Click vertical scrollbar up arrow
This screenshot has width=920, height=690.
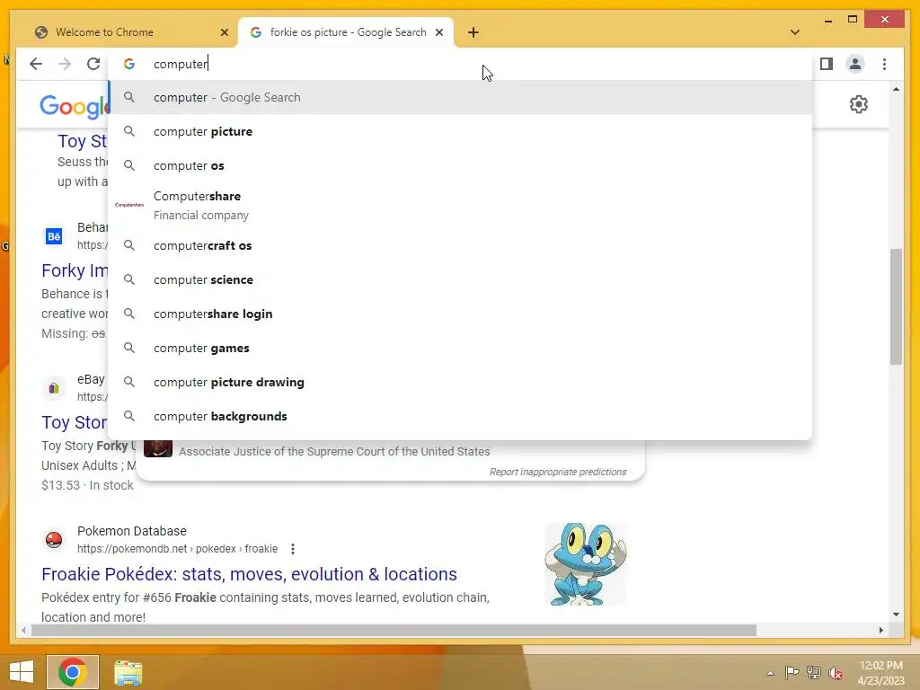[x=896, y=89]
